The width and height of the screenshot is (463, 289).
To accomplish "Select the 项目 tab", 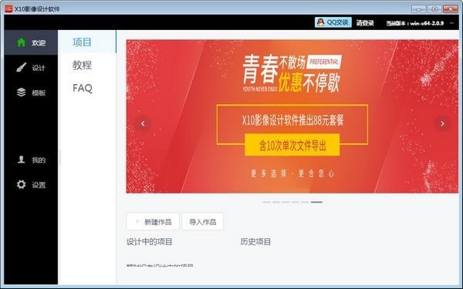I will [x=87, y=42].
